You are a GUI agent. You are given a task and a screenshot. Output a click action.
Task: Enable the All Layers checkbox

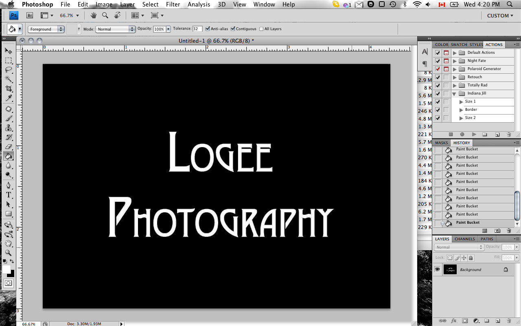262,29
